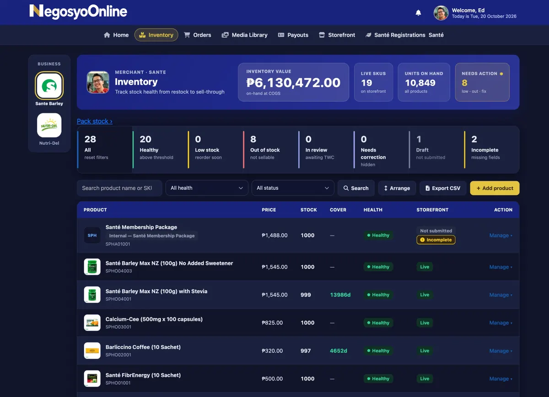This screenshot has width=549, height=397.
Task: Follow the Pack stock link
Action: [x=94, y=121]
